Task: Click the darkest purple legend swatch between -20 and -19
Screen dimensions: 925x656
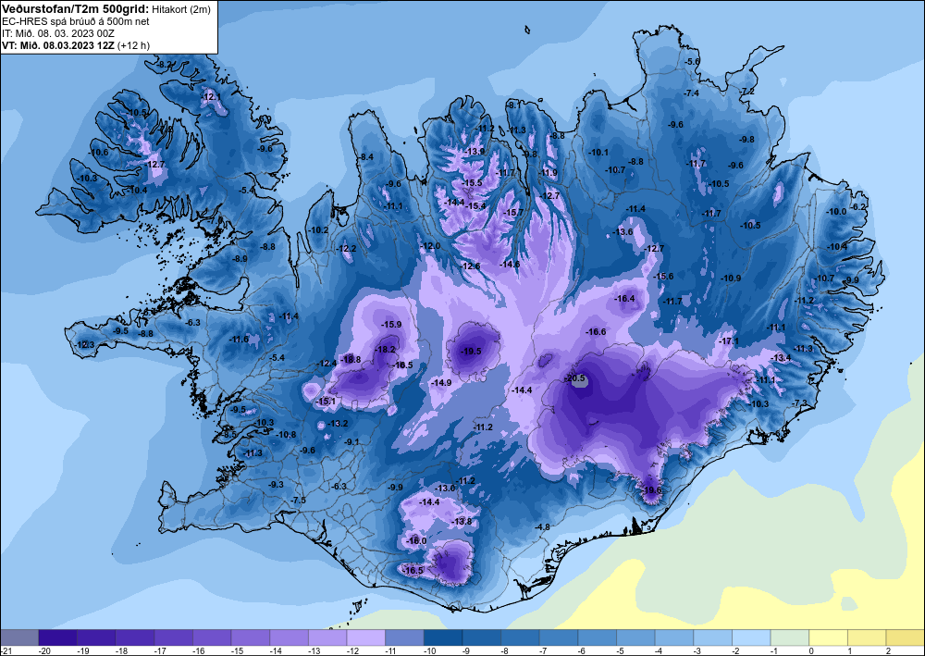Action: pyautogui.click(x=57, y=637)
